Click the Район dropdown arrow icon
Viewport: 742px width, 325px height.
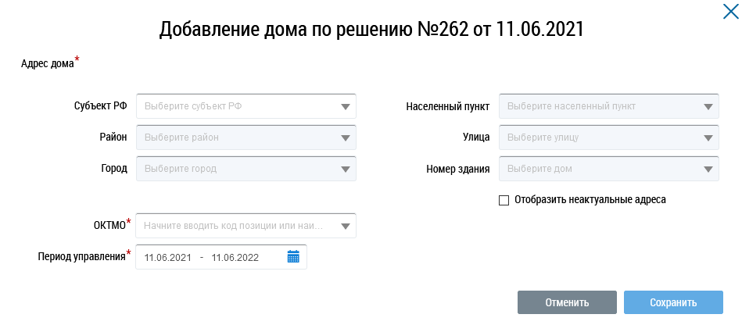(346, 138)
